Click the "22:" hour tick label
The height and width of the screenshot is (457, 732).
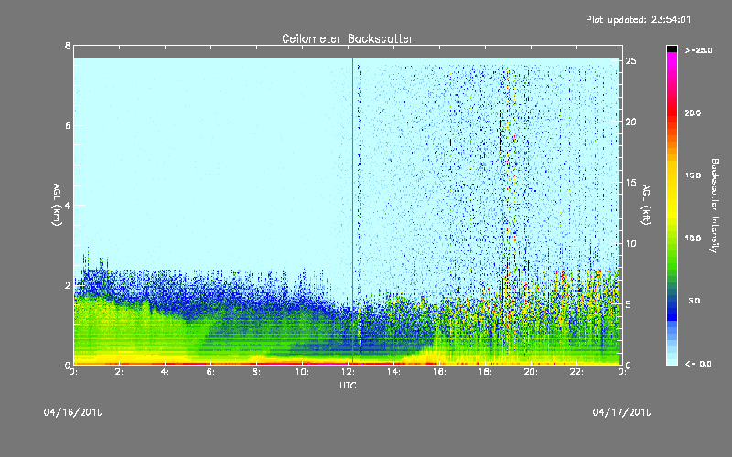click(x=577, y=372)
